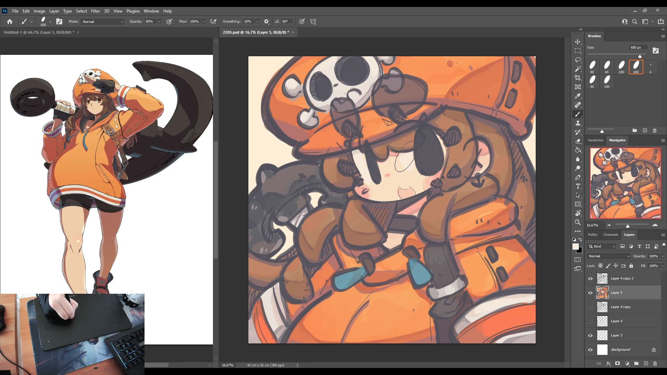Select the Hand tool
This screenshot has height=375, width=667.
tap(578, 213)
